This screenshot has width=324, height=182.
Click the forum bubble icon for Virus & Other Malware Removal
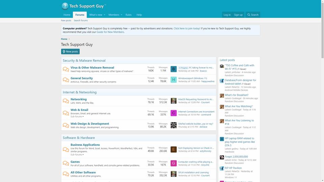pos(66,69)
